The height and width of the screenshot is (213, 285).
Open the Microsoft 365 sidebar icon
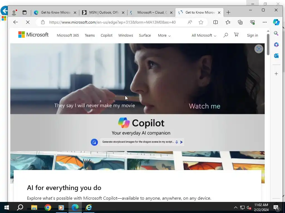click(276, 45)
